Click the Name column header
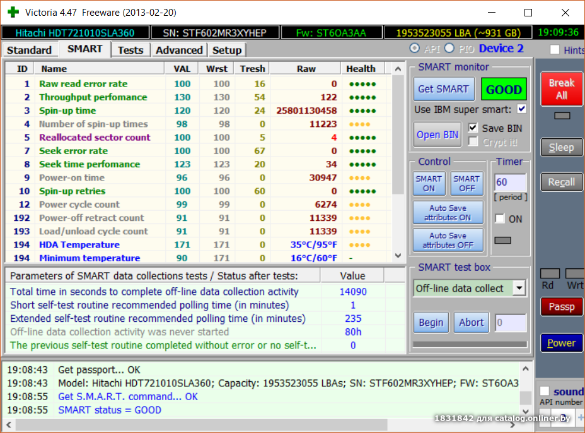 (99, 69)
